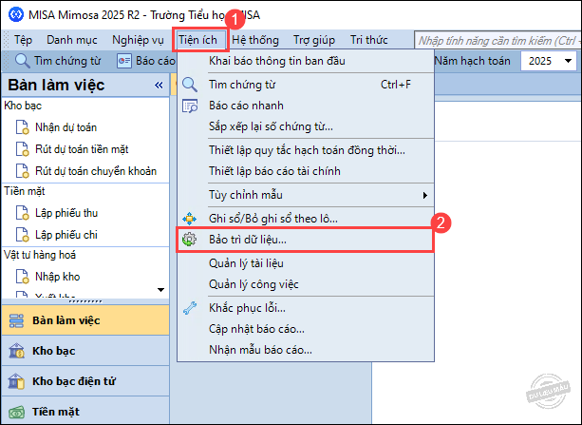Open the Hệ thống menu
582x425 pixels.
(x=255, y=40)
